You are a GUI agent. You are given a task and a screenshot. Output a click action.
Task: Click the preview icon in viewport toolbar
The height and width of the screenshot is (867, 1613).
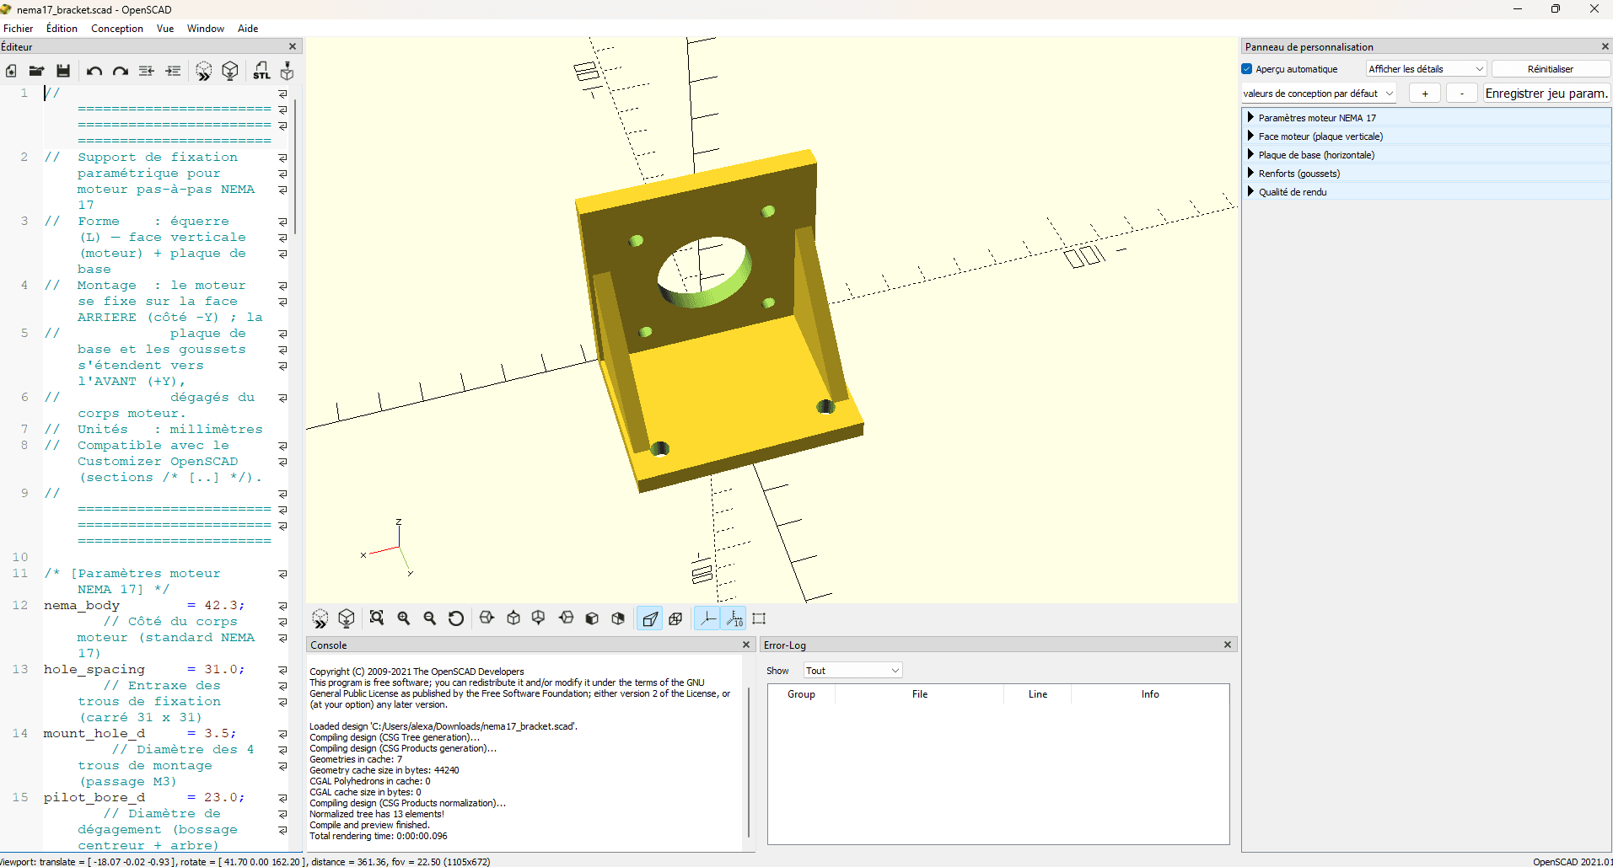(320, 618)
